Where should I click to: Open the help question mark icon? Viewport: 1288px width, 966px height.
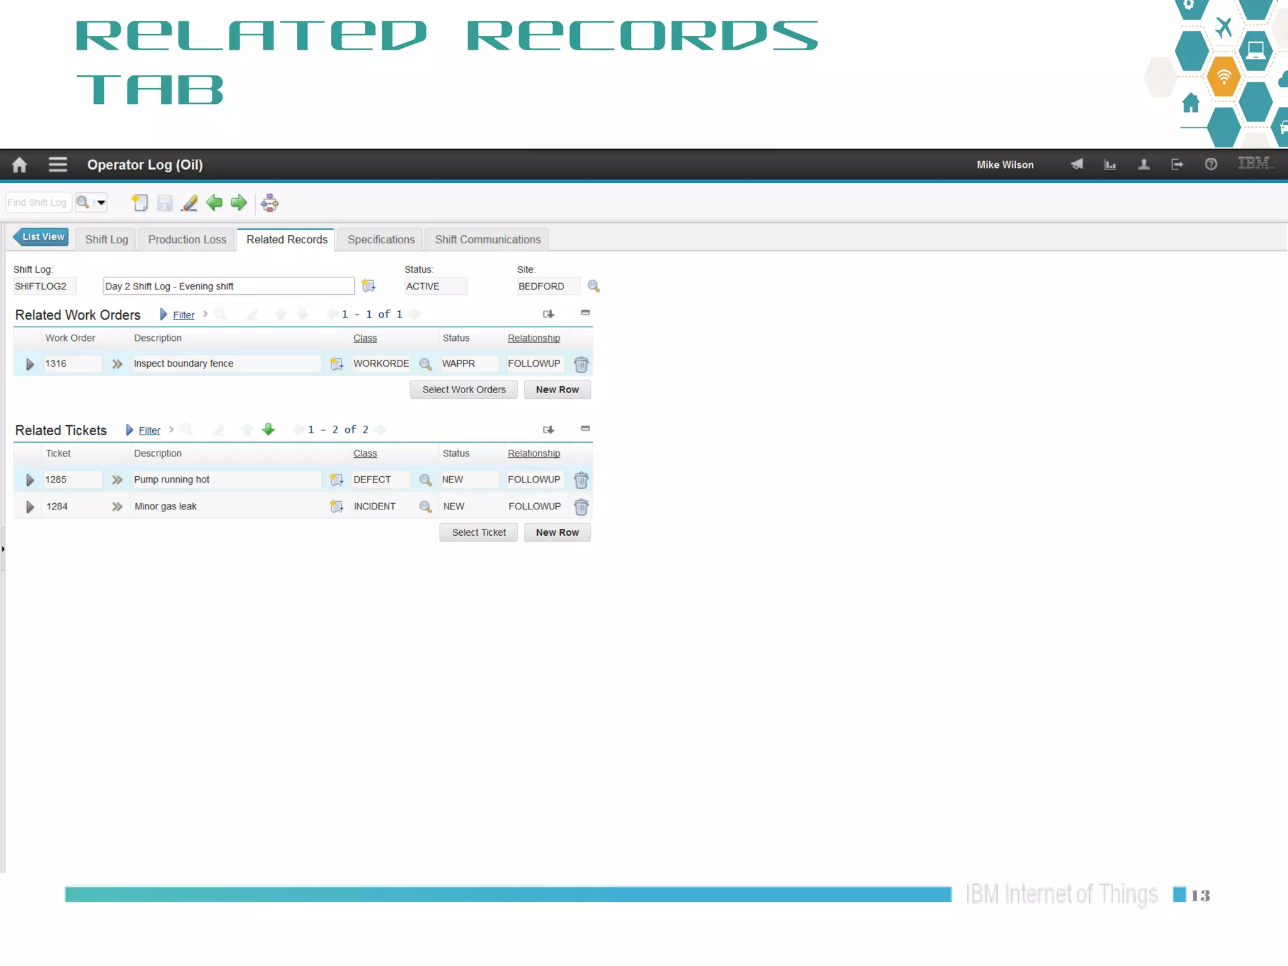pyautogui.click(x=1211, y=165)
